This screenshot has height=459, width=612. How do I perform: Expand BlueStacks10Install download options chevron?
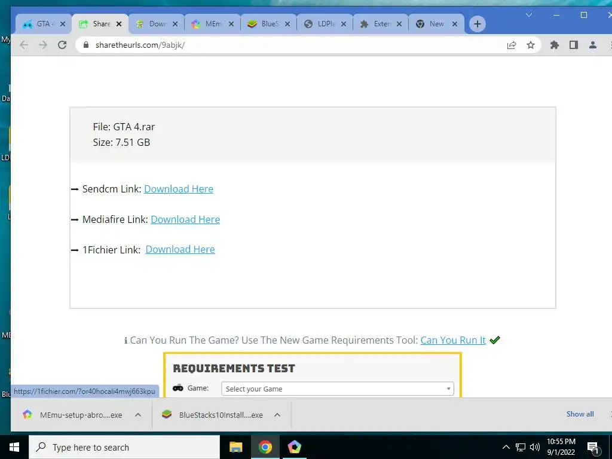277,415
